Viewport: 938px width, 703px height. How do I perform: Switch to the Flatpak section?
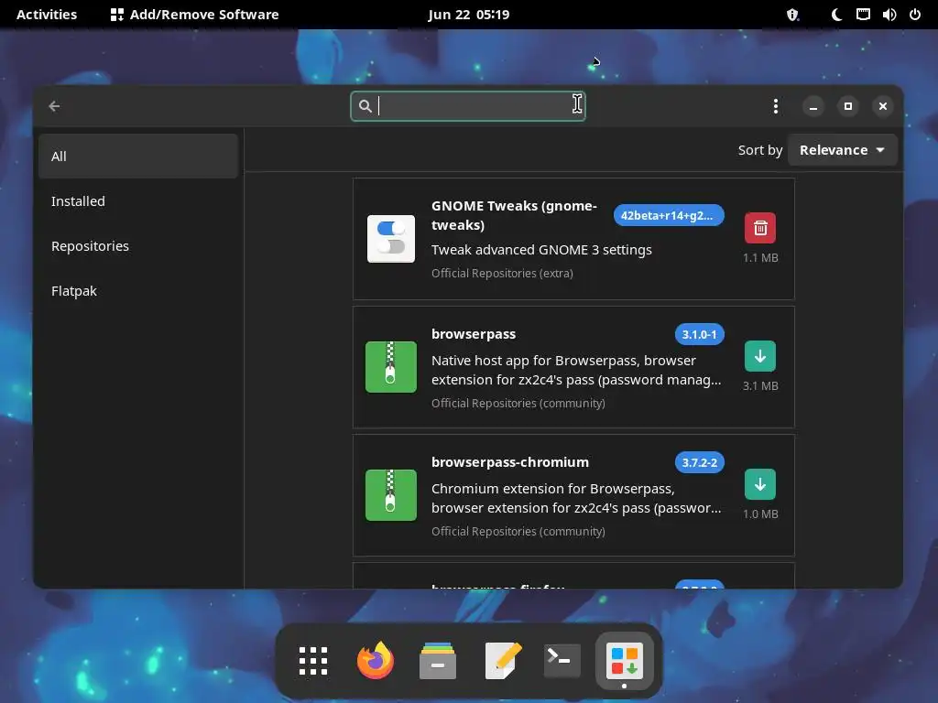coord(138,291)
